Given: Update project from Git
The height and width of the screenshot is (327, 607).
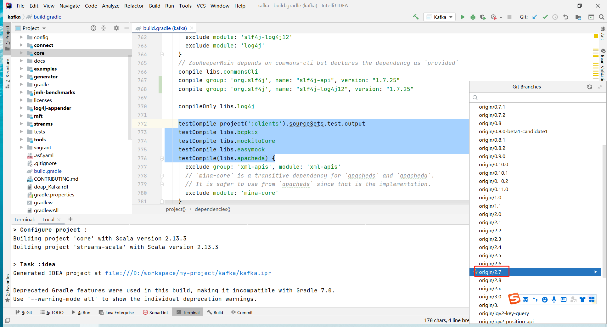Looking at the screenshot, I should (x=535, y=17).
